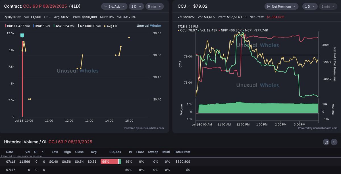Sort table by Close column header
341x174 pixels.
coord(79,152)
